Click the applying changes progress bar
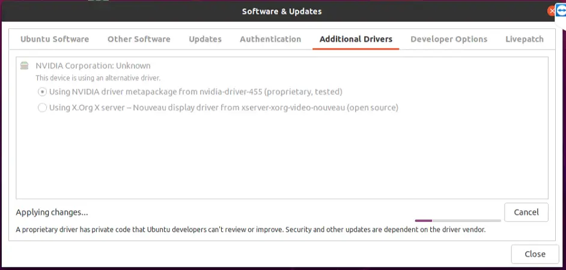This screenshot has height=270, width=566. pos(458,221)
